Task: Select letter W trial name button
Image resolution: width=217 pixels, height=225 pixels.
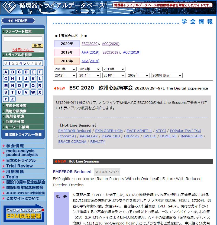Action: [x=33, y=92]
